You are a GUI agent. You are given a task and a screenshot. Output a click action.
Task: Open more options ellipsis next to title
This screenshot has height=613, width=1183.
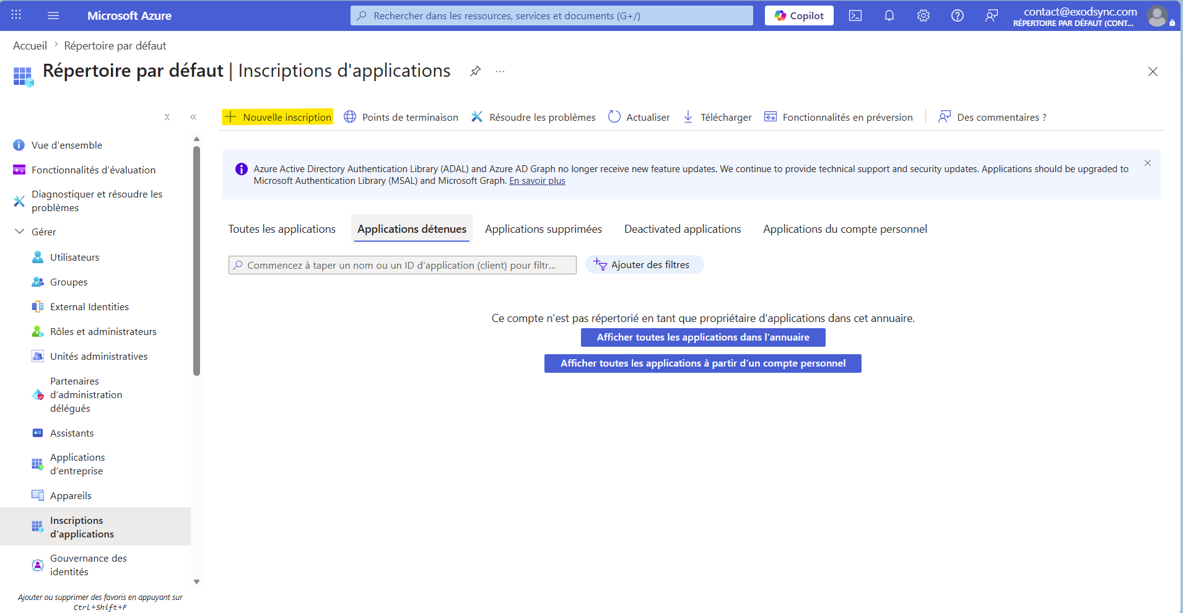pos(500,71)
